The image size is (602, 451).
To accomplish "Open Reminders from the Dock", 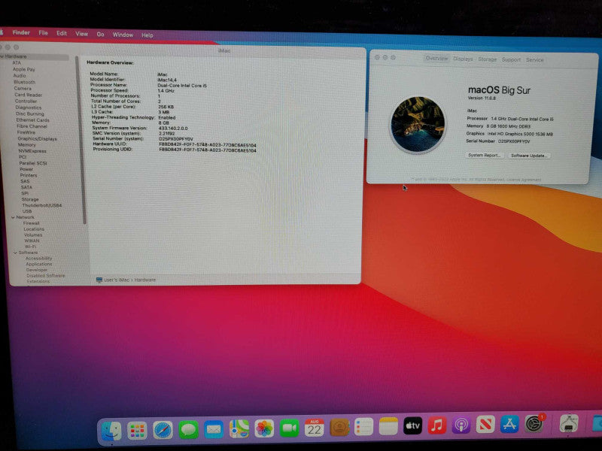I will pos(363,427).
